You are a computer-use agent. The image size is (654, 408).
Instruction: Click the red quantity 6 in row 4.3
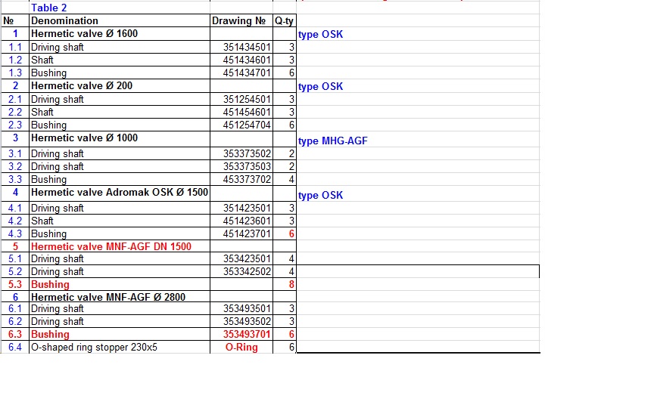coord(291,233)
